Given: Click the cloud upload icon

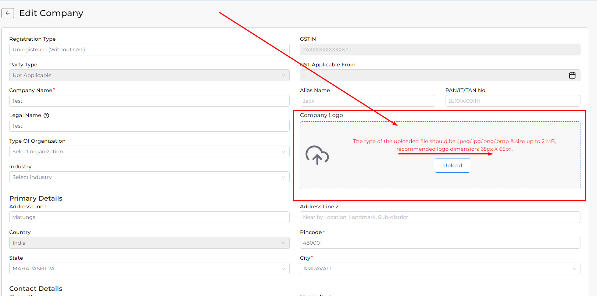Looking at the screenshot, I should click(x=317, y=155).
